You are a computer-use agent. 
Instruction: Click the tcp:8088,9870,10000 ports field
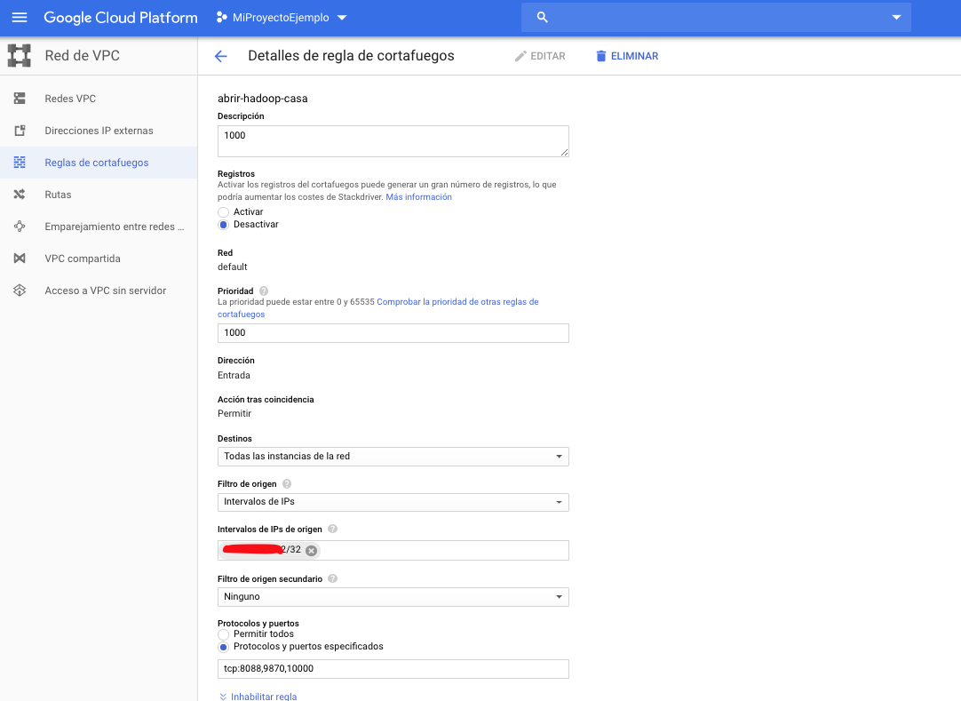pos(393,668)
